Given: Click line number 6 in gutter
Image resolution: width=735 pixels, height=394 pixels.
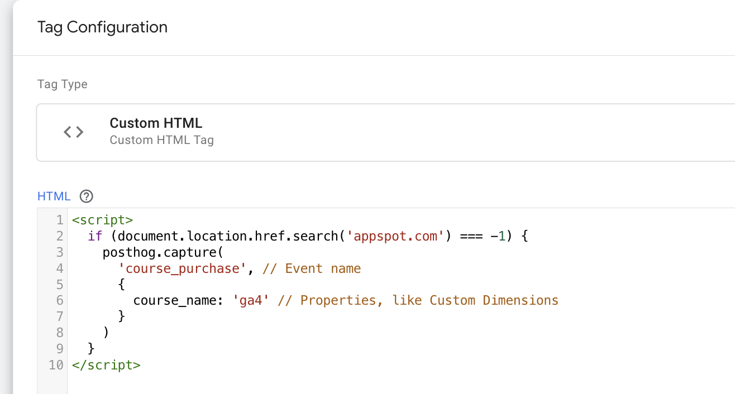Looking at the screenshot, I should 60,300.
